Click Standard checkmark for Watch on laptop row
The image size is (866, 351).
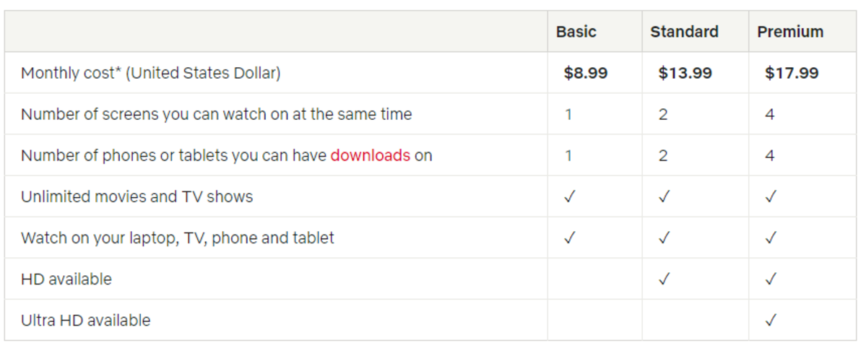point(664,238)
